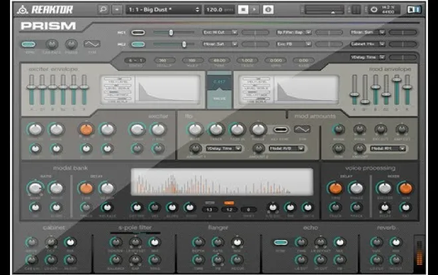This screenshot has width=438, height=275.
Task: Click the panel layout icon at far right
Action: pos(414,9)
